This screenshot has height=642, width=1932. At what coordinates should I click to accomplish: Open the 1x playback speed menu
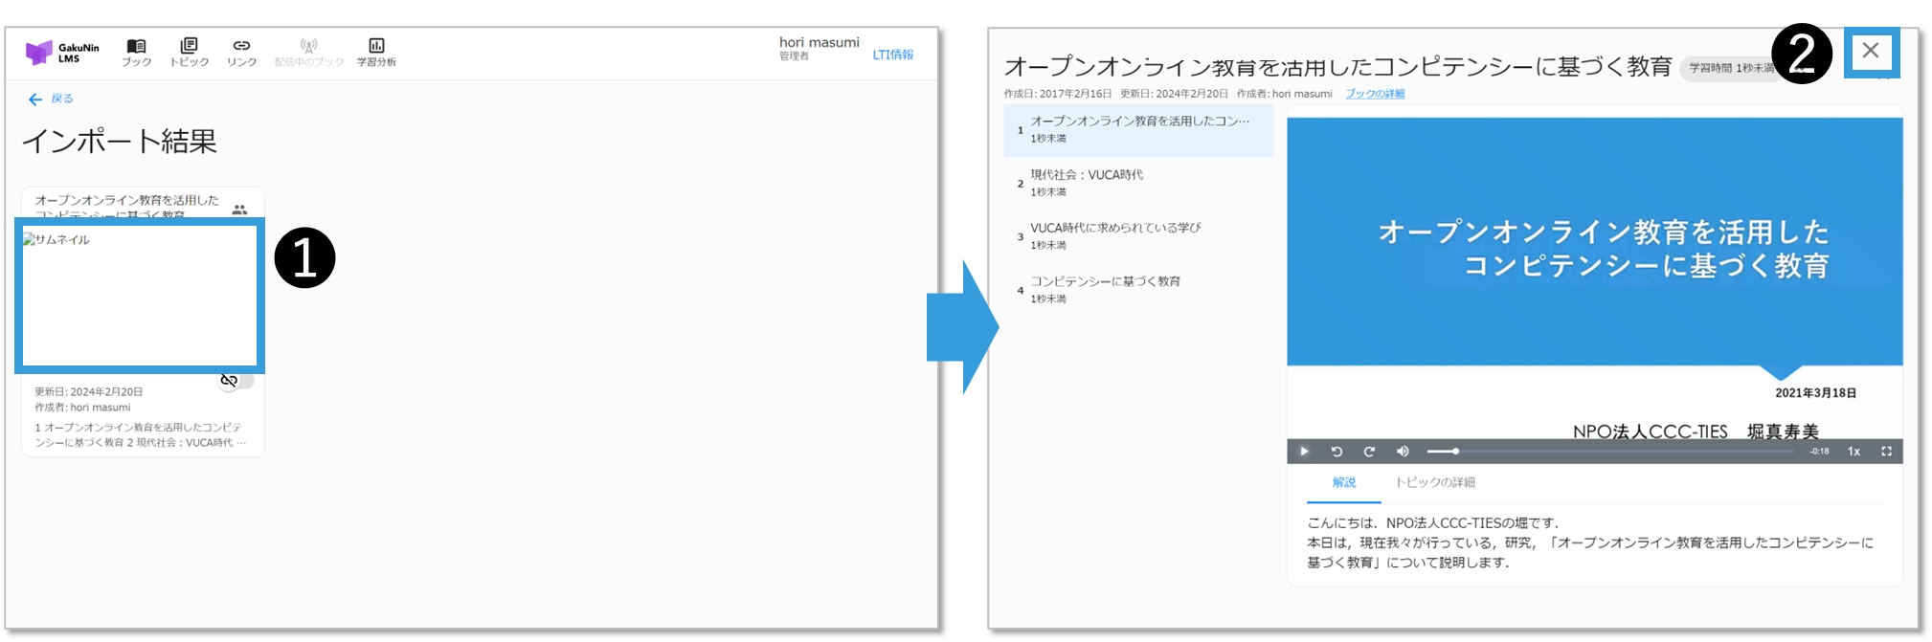(x=1853, y=452)
